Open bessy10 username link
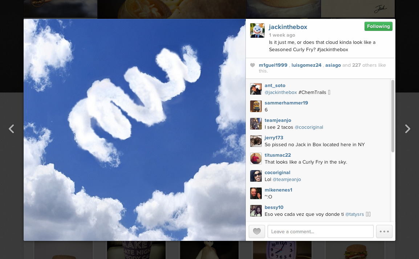419x259 pixels. pyautogui.click(x=274, y=207)
